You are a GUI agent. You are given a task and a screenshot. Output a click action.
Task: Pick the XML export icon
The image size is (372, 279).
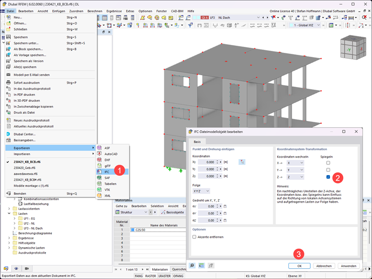[99, 195]
